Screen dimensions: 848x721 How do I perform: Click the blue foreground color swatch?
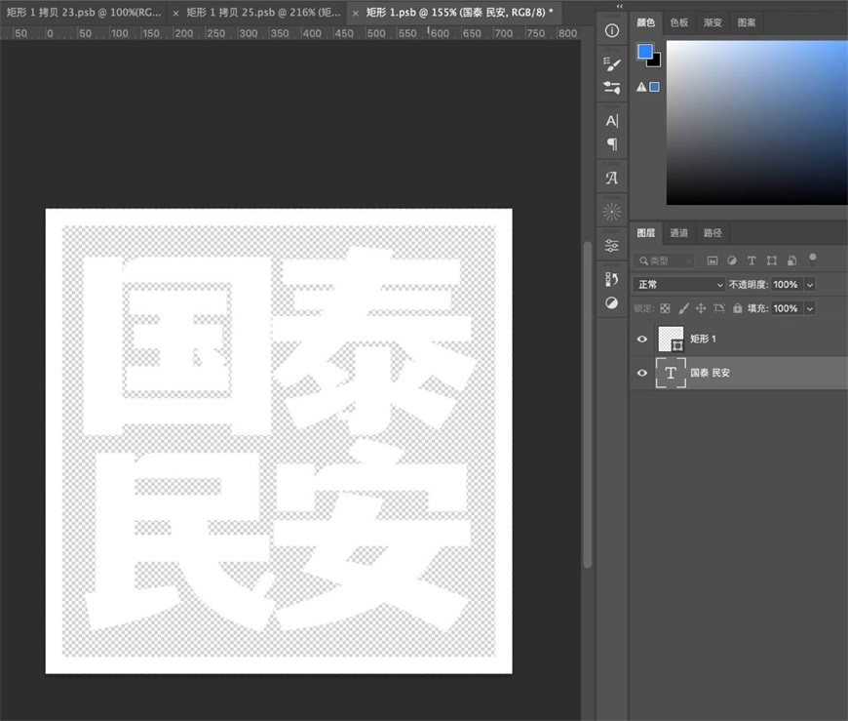pyautogui.click(x=644, y=52)
